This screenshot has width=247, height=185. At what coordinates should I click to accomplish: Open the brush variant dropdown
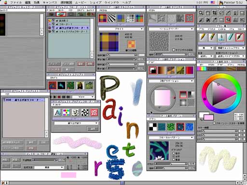[231, 48]
